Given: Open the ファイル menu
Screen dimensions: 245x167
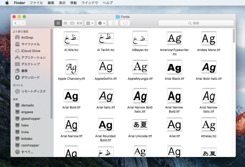Looking at the screenshot, I should [x=36, y=3].
